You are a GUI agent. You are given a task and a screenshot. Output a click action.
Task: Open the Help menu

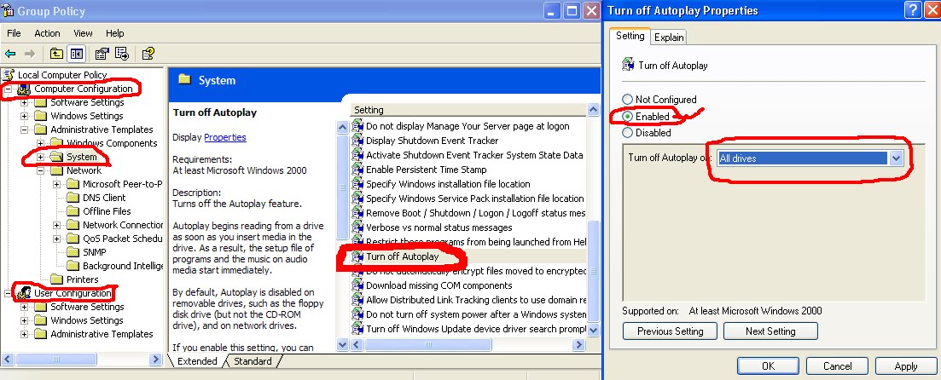(114, 33)
